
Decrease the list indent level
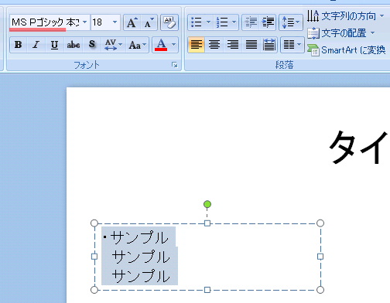[251, 22]
